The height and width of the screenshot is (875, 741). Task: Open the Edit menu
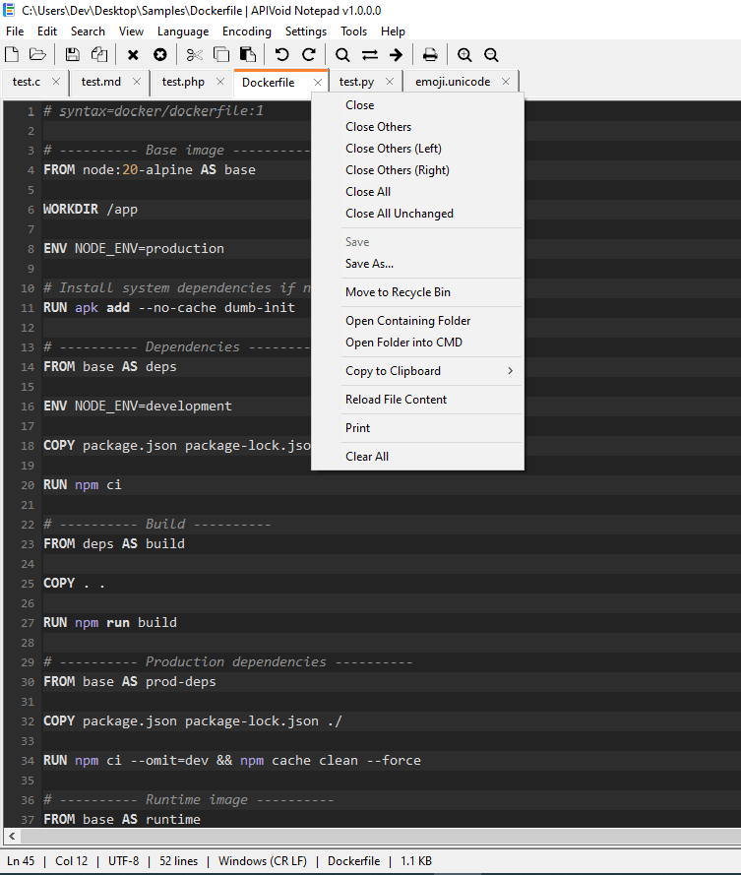(47, 31)
